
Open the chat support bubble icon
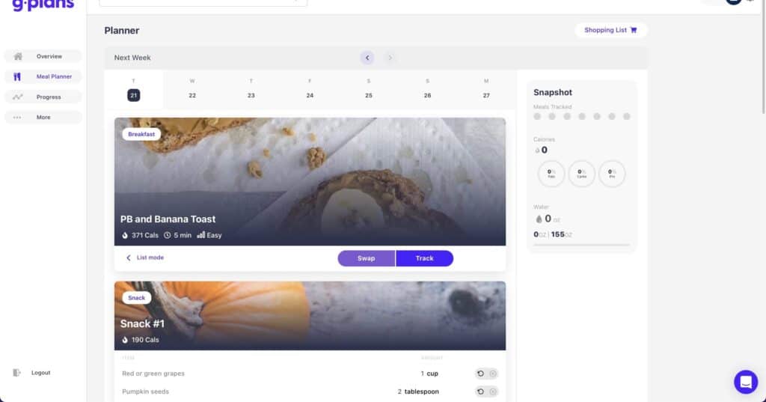pyautogui.click(x=746, y=382)
